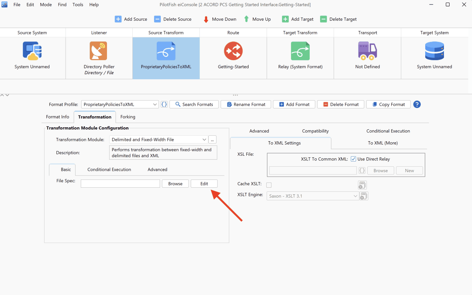
Task: Select the Target System Unnamed database icon
Action: (x=434, y=51)
